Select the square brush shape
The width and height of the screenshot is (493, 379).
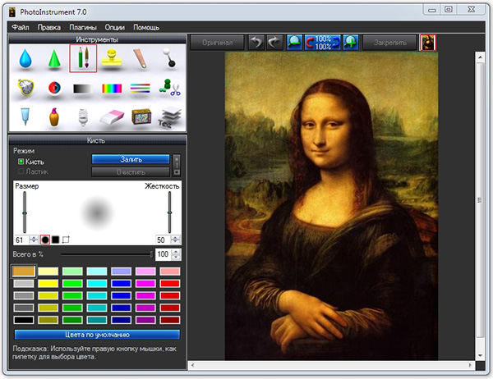click(x=55, y=240)
